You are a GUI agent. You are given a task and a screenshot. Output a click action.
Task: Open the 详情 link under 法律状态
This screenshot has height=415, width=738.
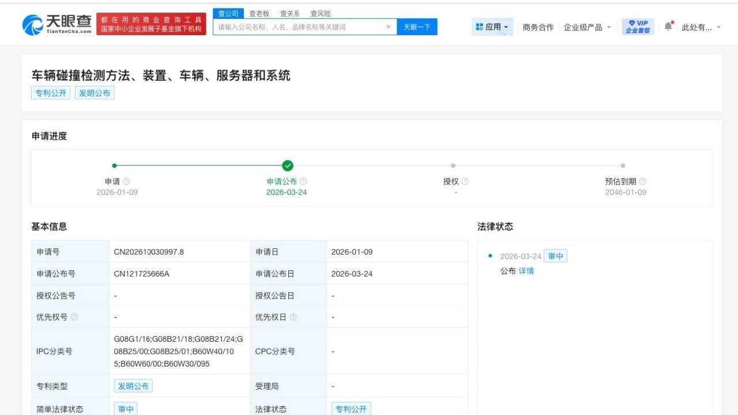coord(528,270)
